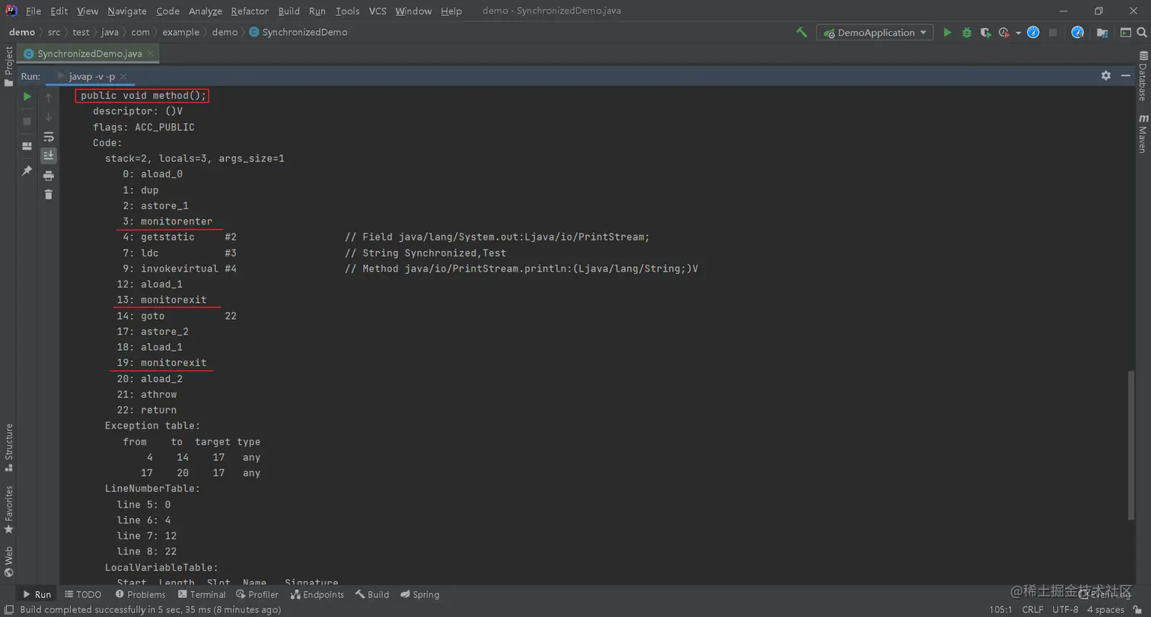Open the File menu
The width and height of the screenshot is (1151, 617).
(33, 11)
